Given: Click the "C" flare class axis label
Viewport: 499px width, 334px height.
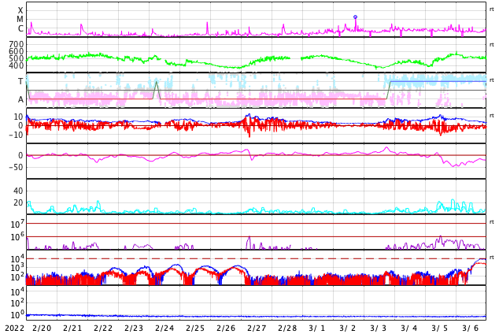Looking at the screenshot, I should 20,28.
